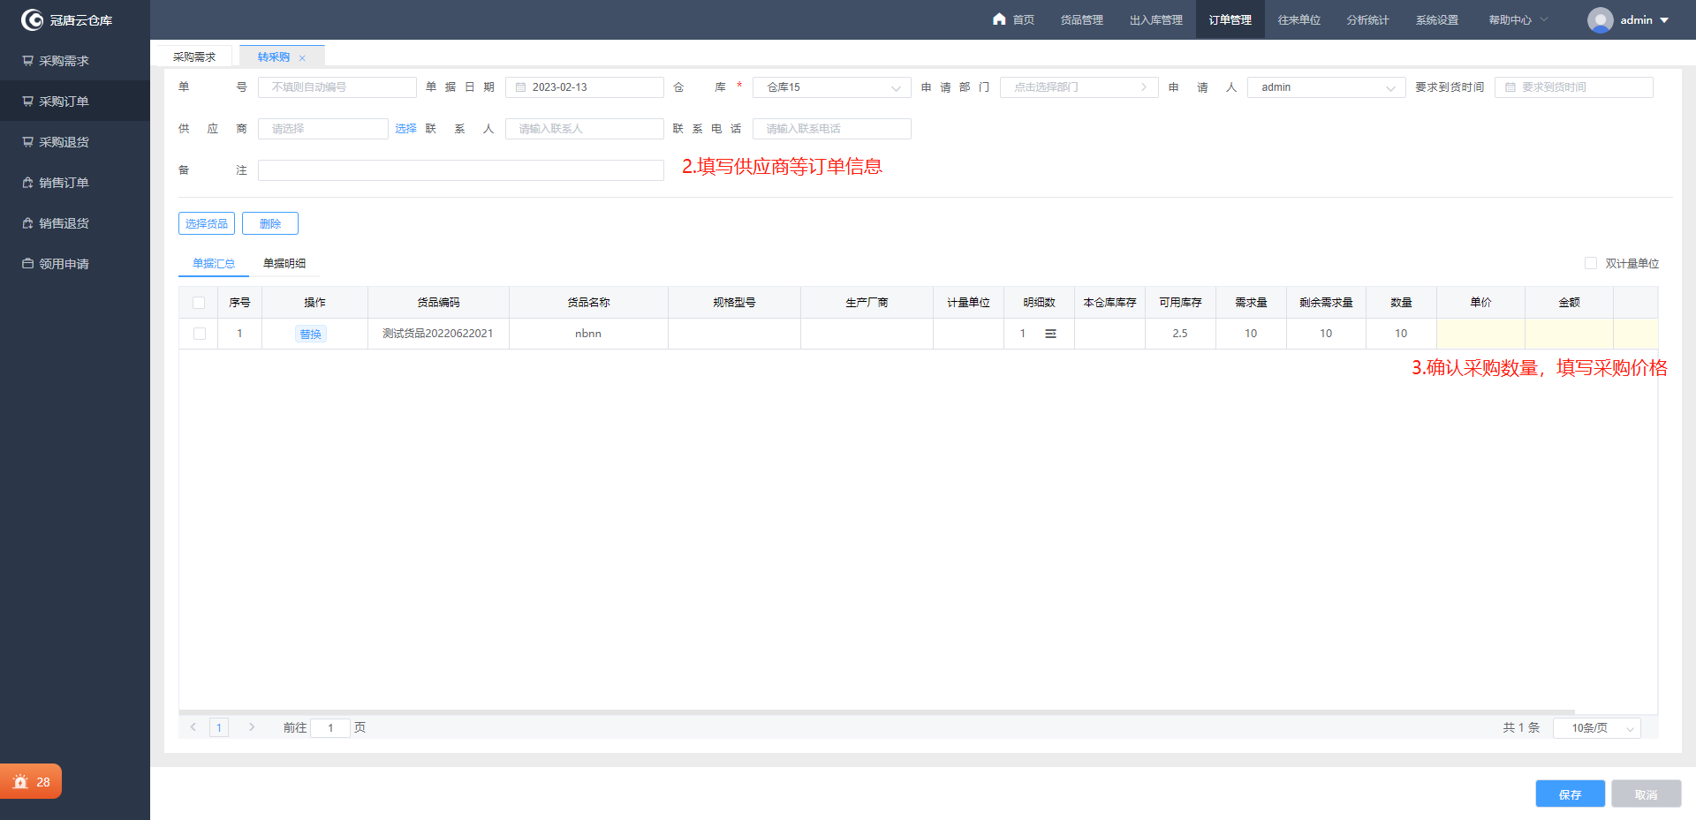This screenshot has height=820, width=1696.
Task: Click the 保存 button
Action: (x=1570, y=794)
